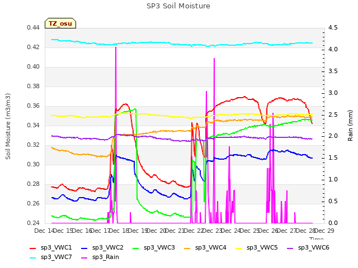The height and width of the screenshot is (268, 358).
Task: Click the sp3_VWC2 legend label
Action: click(x=108, y=248)
